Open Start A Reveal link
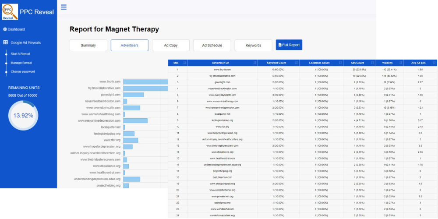 pos(20,54)
